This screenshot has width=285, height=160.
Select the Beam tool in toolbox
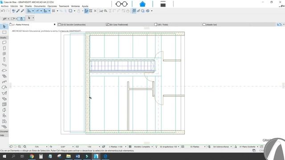tap(4, 65)
